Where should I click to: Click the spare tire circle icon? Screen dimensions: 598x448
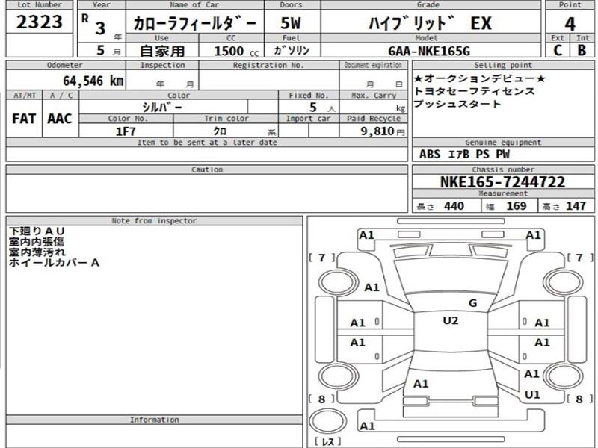327,422
